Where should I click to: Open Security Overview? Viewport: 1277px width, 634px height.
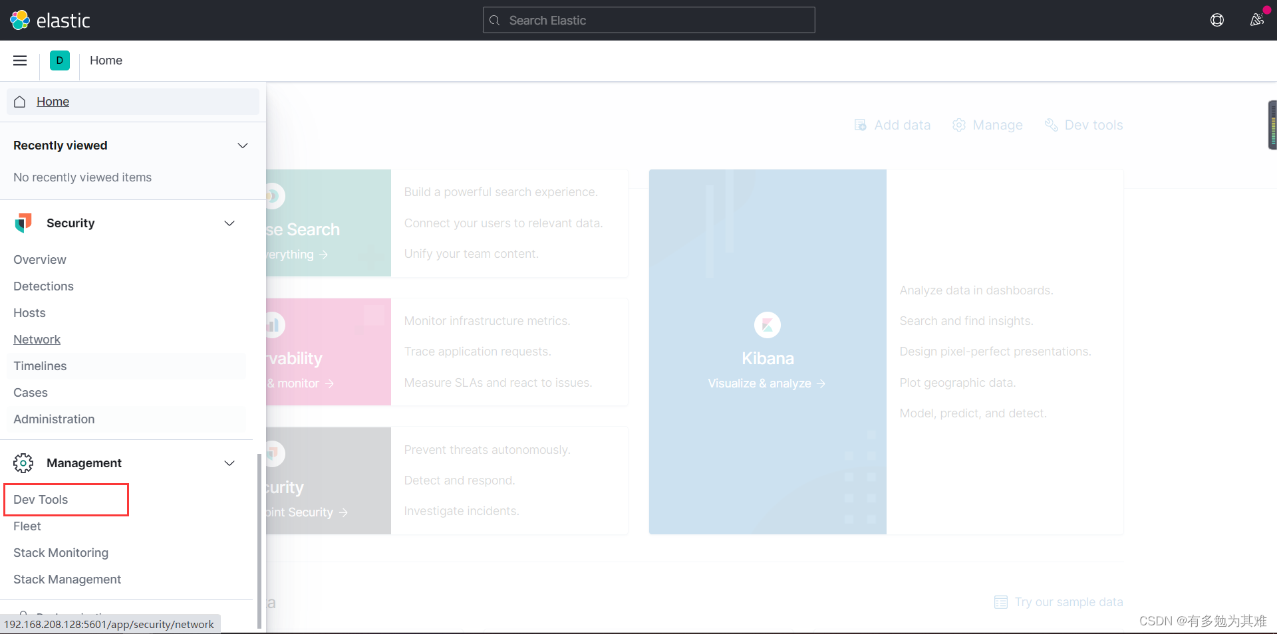pos(40,260)
